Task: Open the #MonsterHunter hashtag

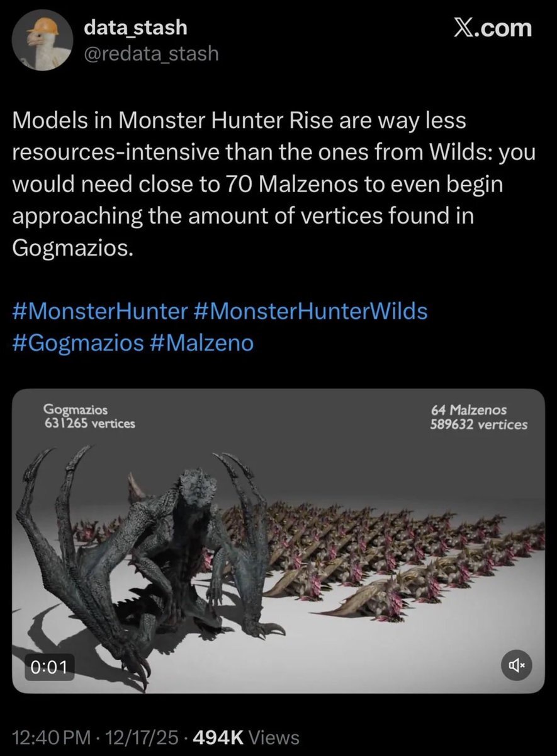Action: click(99, 311)
